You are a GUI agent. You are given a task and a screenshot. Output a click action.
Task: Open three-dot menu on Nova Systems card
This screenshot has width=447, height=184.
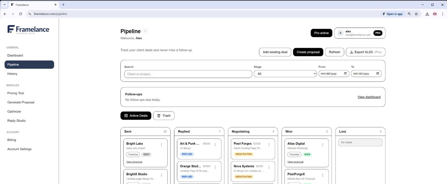(269, 167)
